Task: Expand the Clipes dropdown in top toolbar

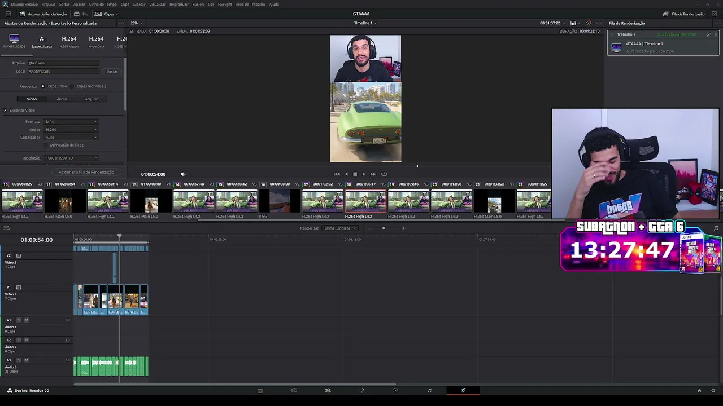Action: coord(105,14)
